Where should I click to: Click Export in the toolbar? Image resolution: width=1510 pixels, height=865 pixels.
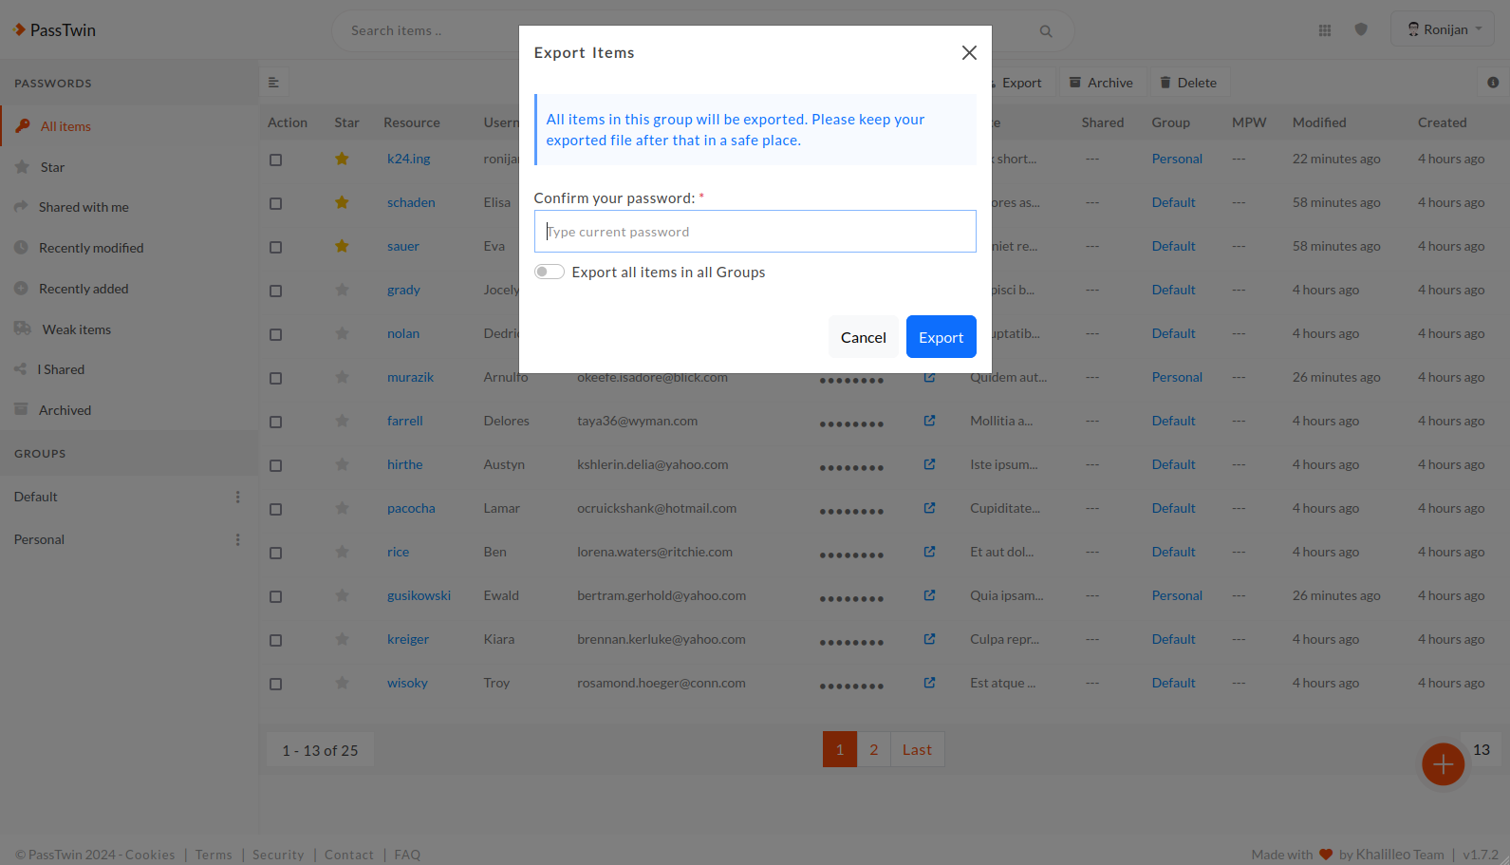tap(1020, 83)
